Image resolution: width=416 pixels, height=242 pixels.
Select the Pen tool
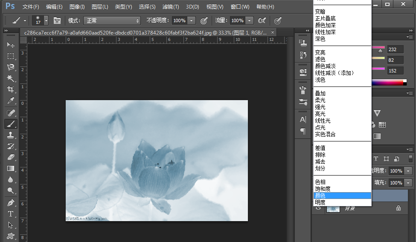11,202
